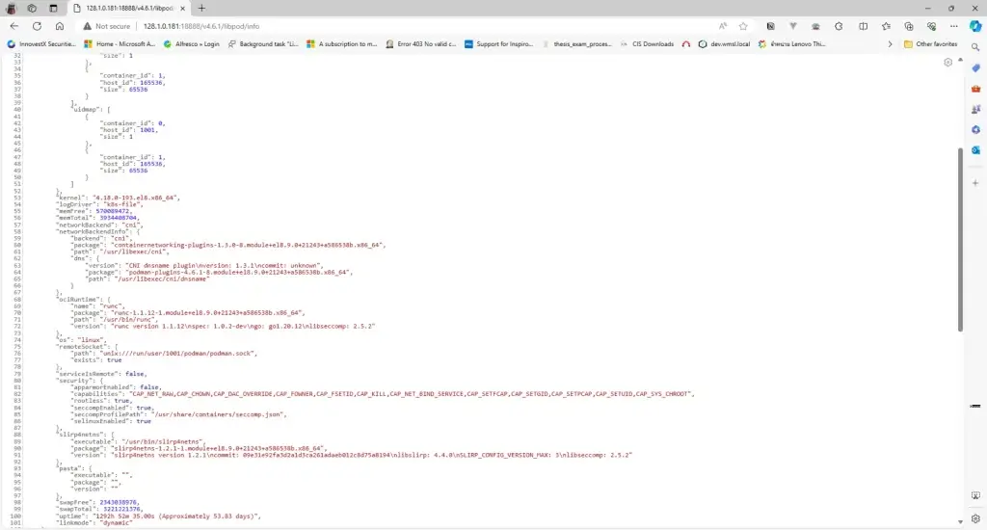Open Settings and more ellipsis menu
The width and height of the screenshot is (987, 530).
[954, 26]
